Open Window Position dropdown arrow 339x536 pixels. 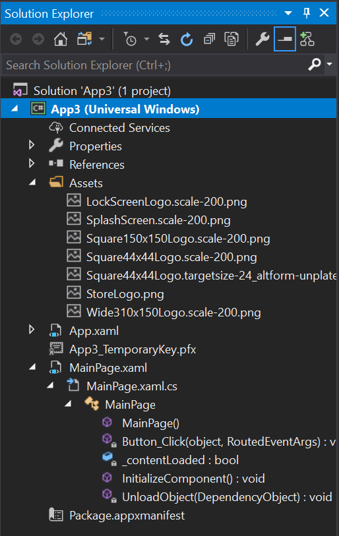click(x=288, y=13)
